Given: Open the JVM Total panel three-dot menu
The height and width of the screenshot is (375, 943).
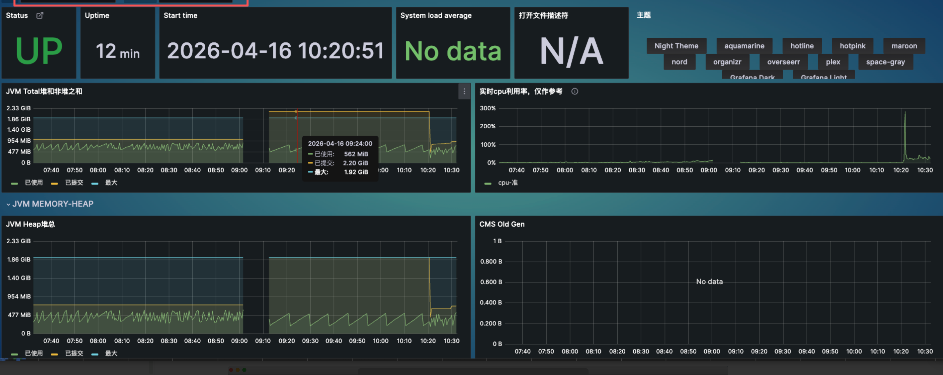Looking at the screenshot, I should coord(464,92).
